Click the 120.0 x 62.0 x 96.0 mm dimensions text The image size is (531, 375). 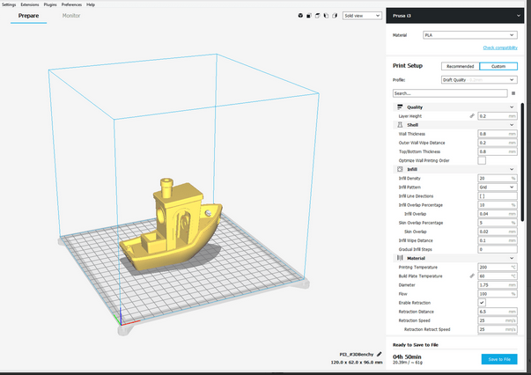tap(357, 362)
